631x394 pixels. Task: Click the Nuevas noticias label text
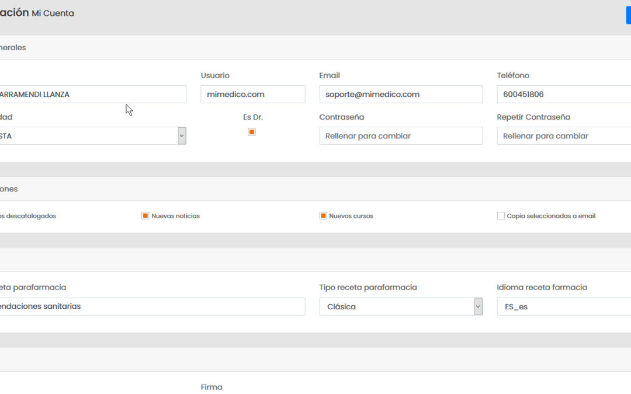tap(175, 216)
